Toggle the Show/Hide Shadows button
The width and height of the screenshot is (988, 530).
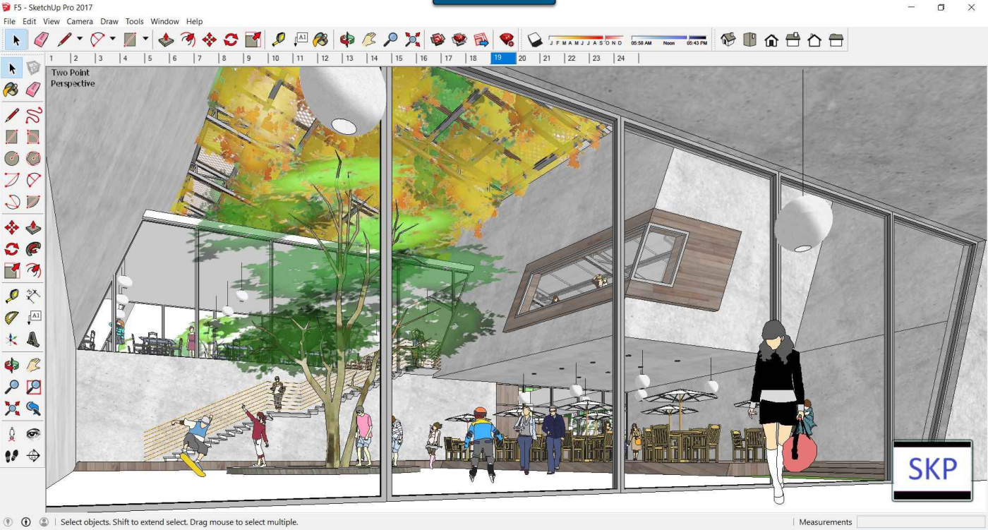(x=535, y=40)
